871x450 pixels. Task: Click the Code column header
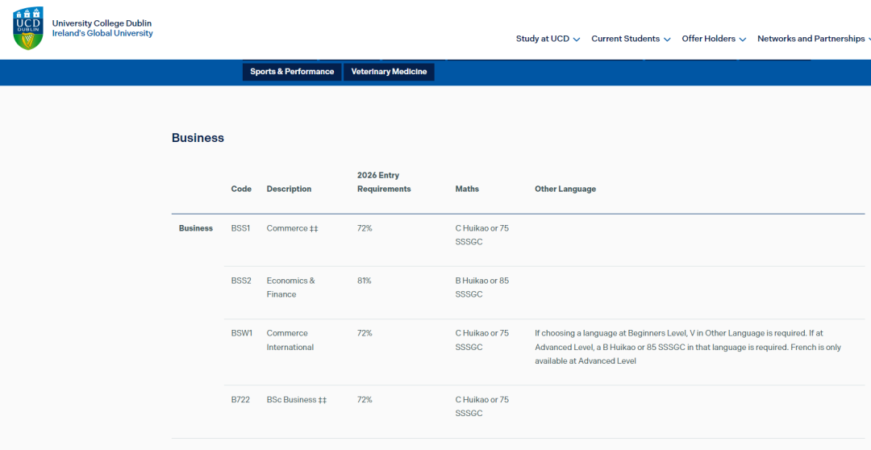[241, 189]
